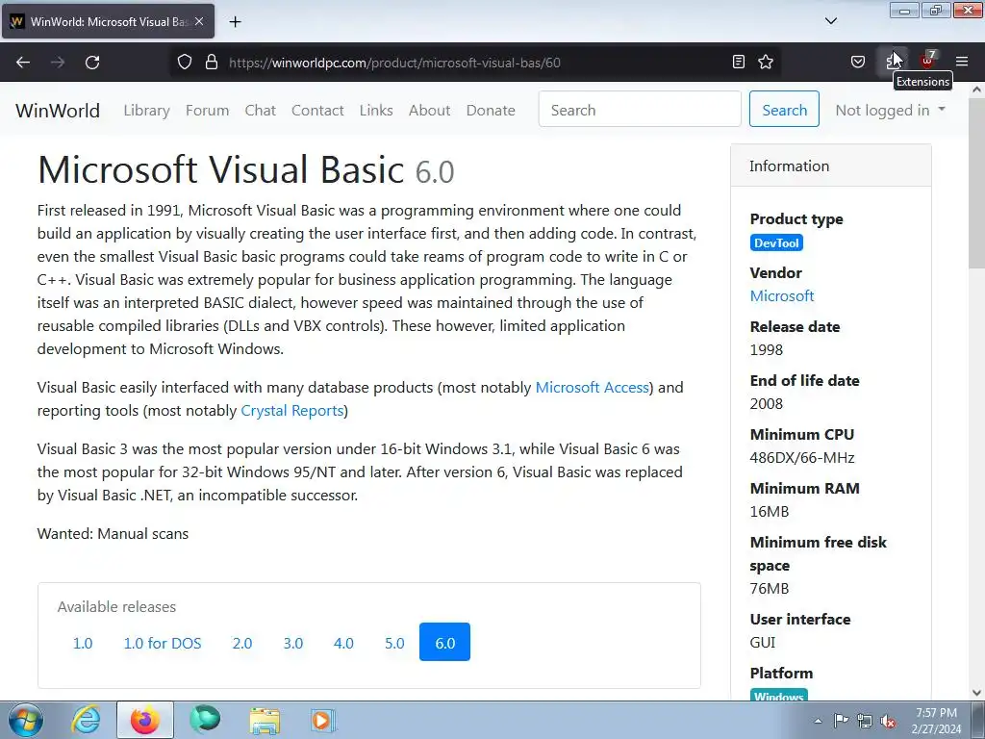Click the DevTool product type badge
This screenshot has width=985, height=739.
(776, 243)
